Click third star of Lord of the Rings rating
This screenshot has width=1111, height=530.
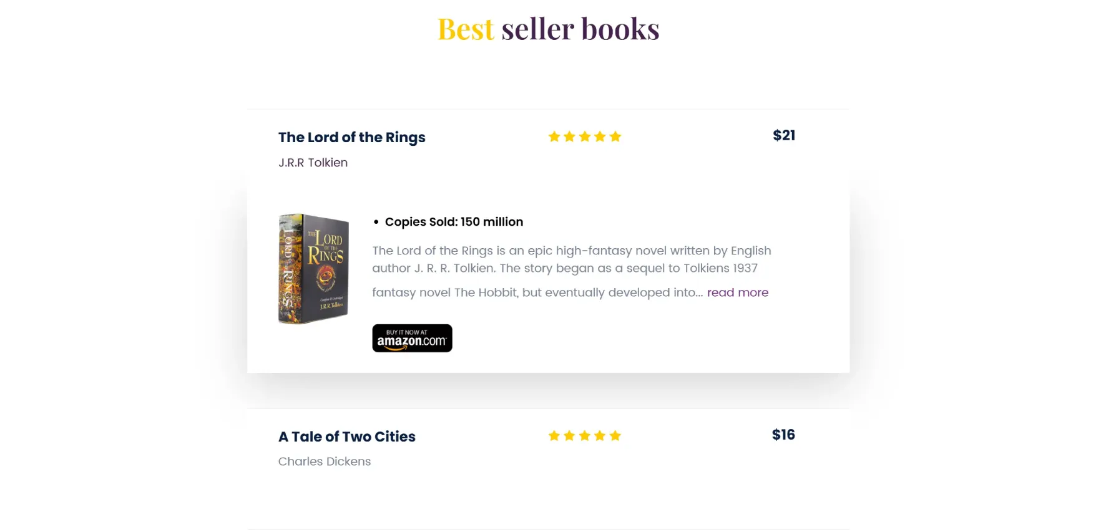tap(585, 137)
